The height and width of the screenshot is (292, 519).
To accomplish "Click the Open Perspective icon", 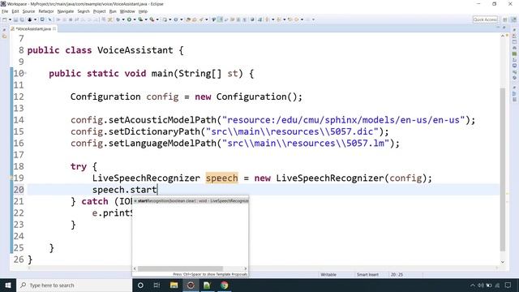I will click(x=505, y=19).
